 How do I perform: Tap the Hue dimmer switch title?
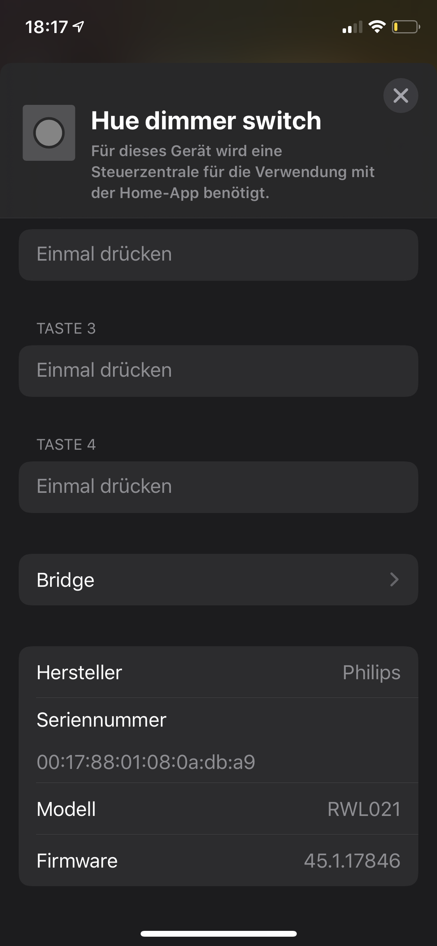[206, 120]
